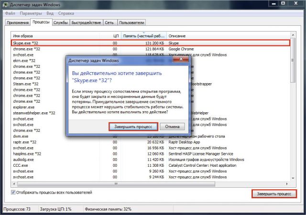
Task: Close the confirmation dialog with X
Action: [181, 59]
